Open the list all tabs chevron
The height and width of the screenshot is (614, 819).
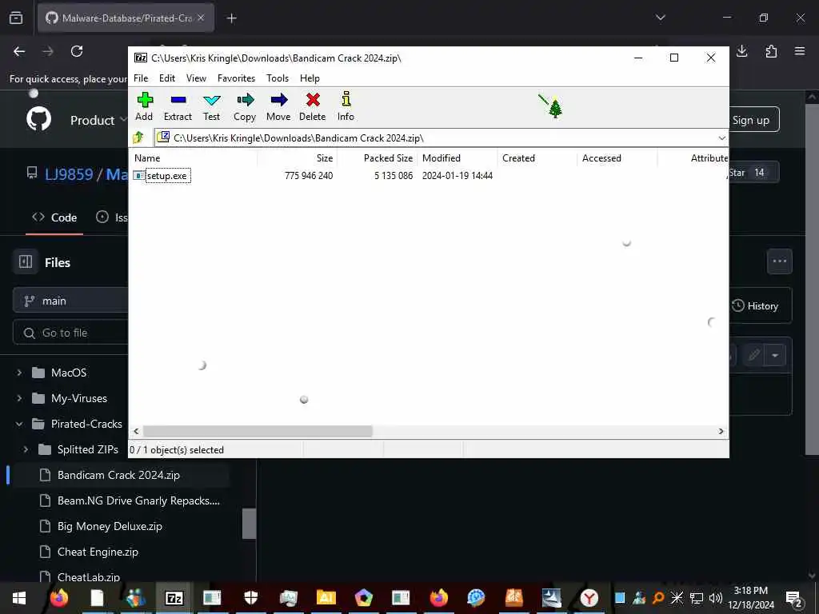tap(660, 18)
